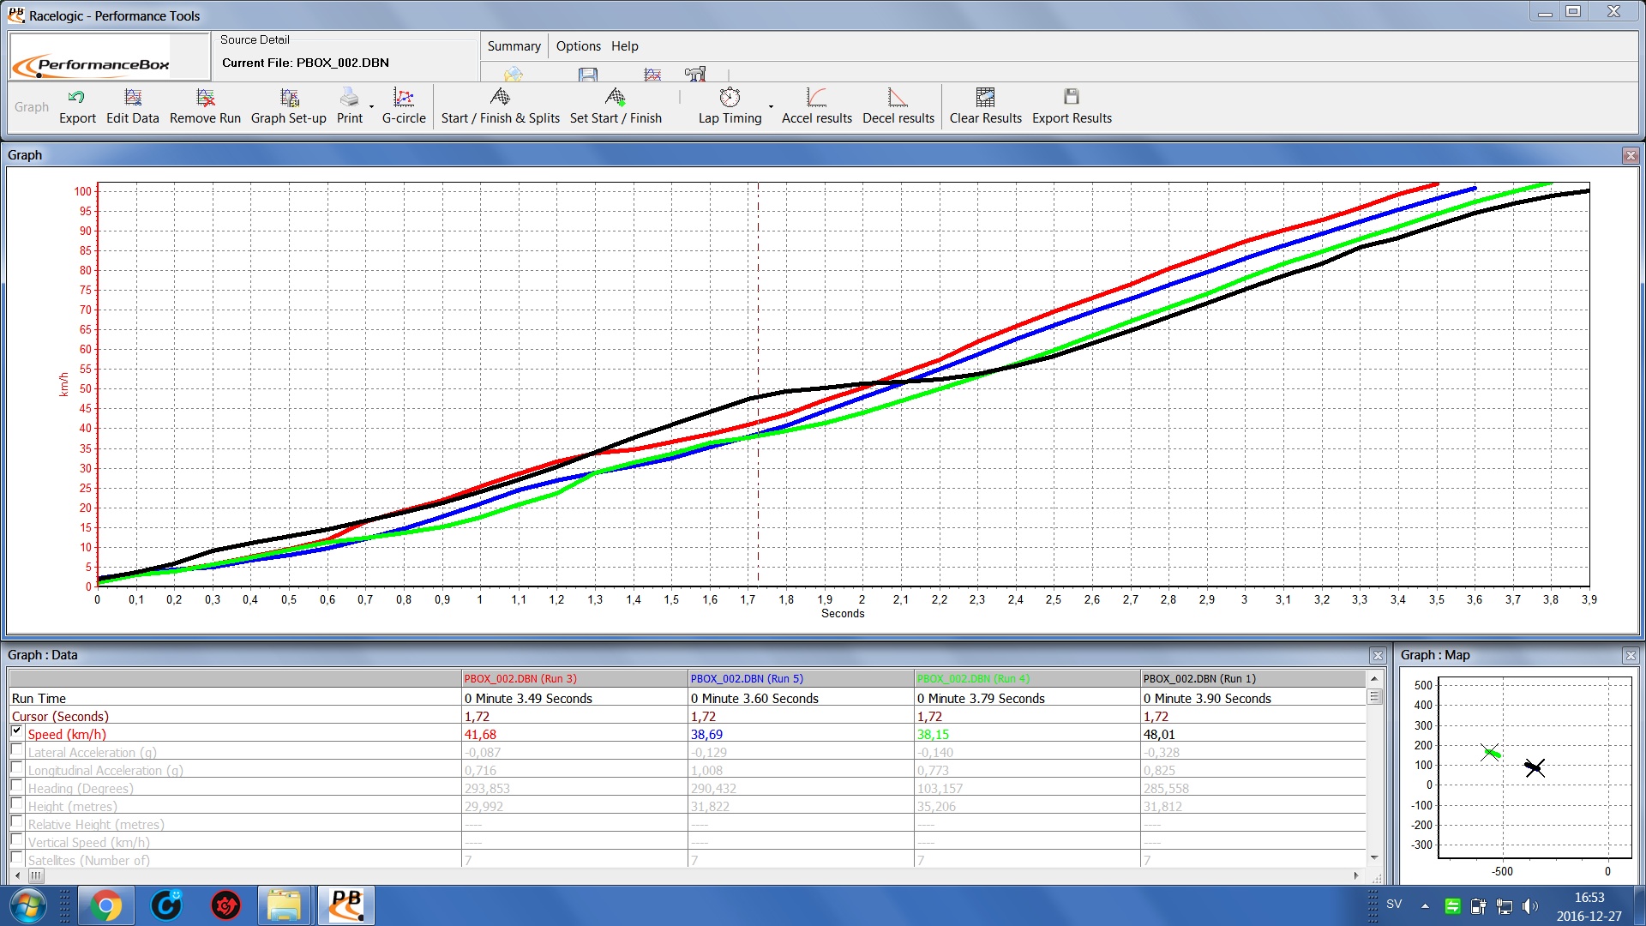The width and height of the screenshot is (1646, 926).
Task: Click the horizontal scrollbar left arrow
Action: pos(18,875)
